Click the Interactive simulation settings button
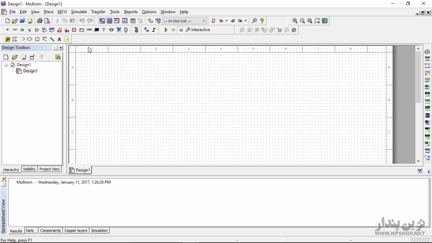Viewport: 432px width, 243px height. click(198, 30)
